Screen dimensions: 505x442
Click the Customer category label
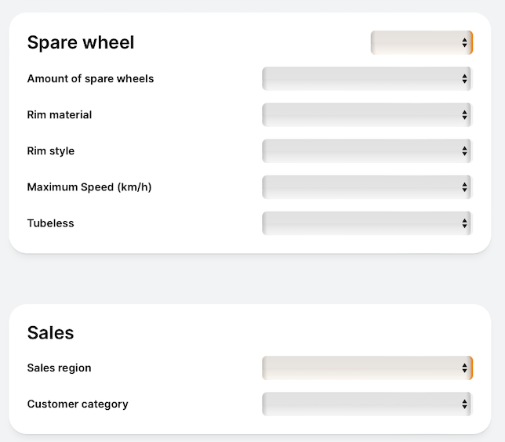[x=78, y=404]
